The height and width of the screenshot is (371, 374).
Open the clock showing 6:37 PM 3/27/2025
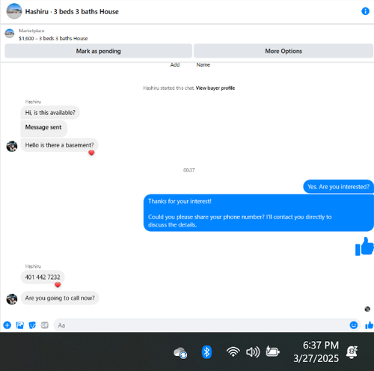point(316,352)
